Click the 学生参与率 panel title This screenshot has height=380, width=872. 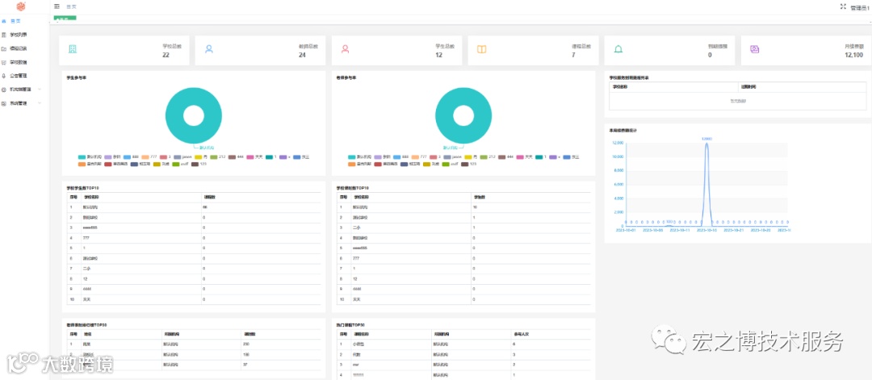point(76,77)
